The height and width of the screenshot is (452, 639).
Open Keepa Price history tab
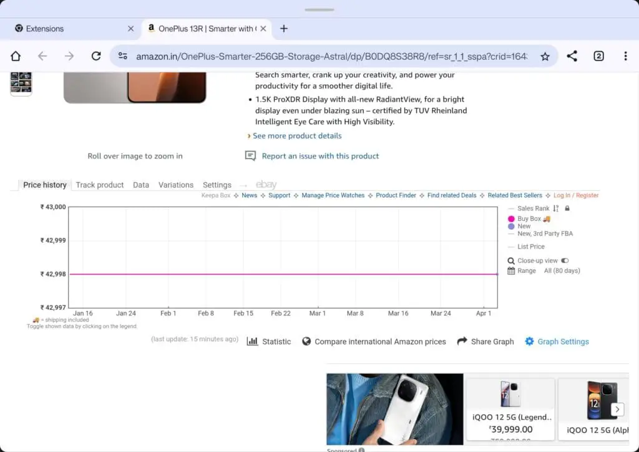click(x=45, y=185)
